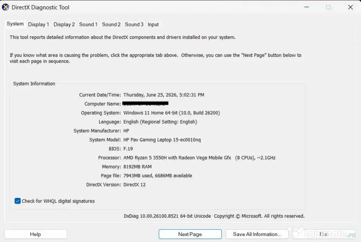
Task: Click the Next Page button
Action: tap(190, 234)
